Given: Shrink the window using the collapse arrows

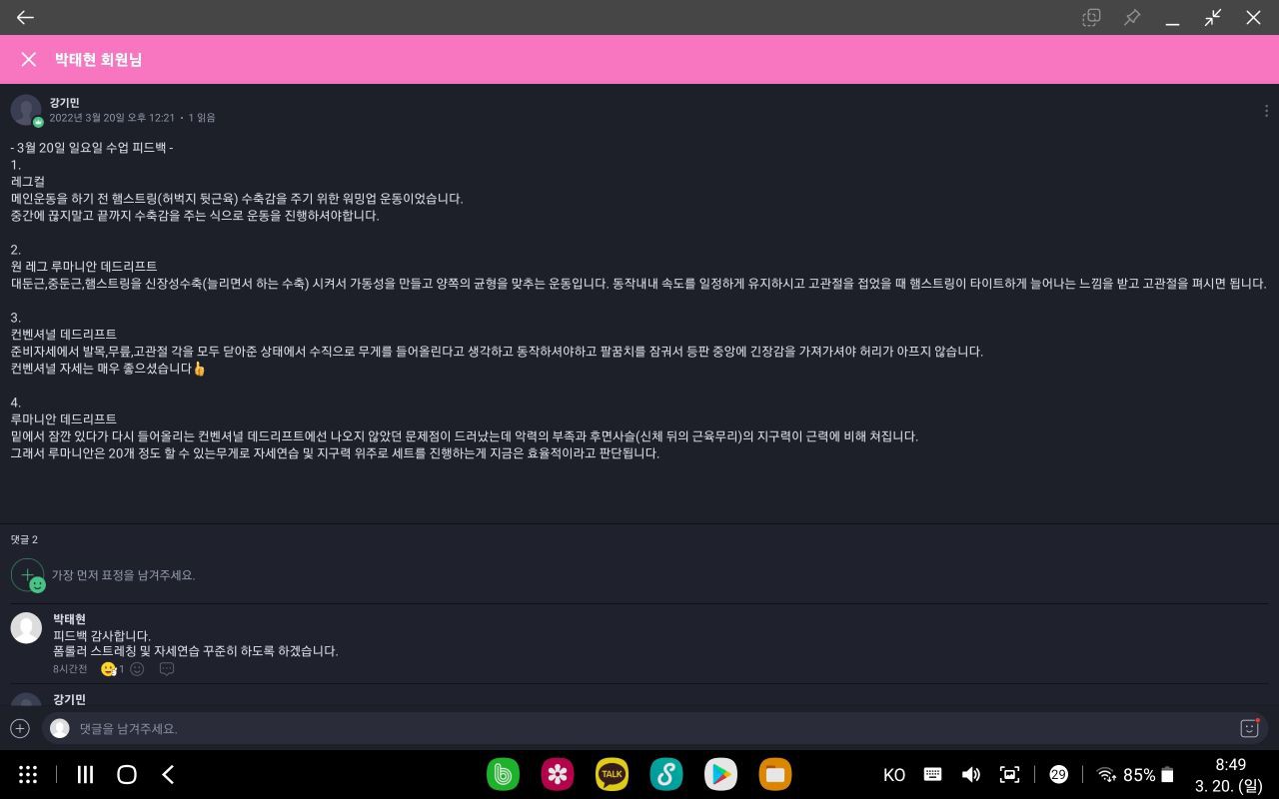Looking at the screenshot, I should (x=1212, y=17).
